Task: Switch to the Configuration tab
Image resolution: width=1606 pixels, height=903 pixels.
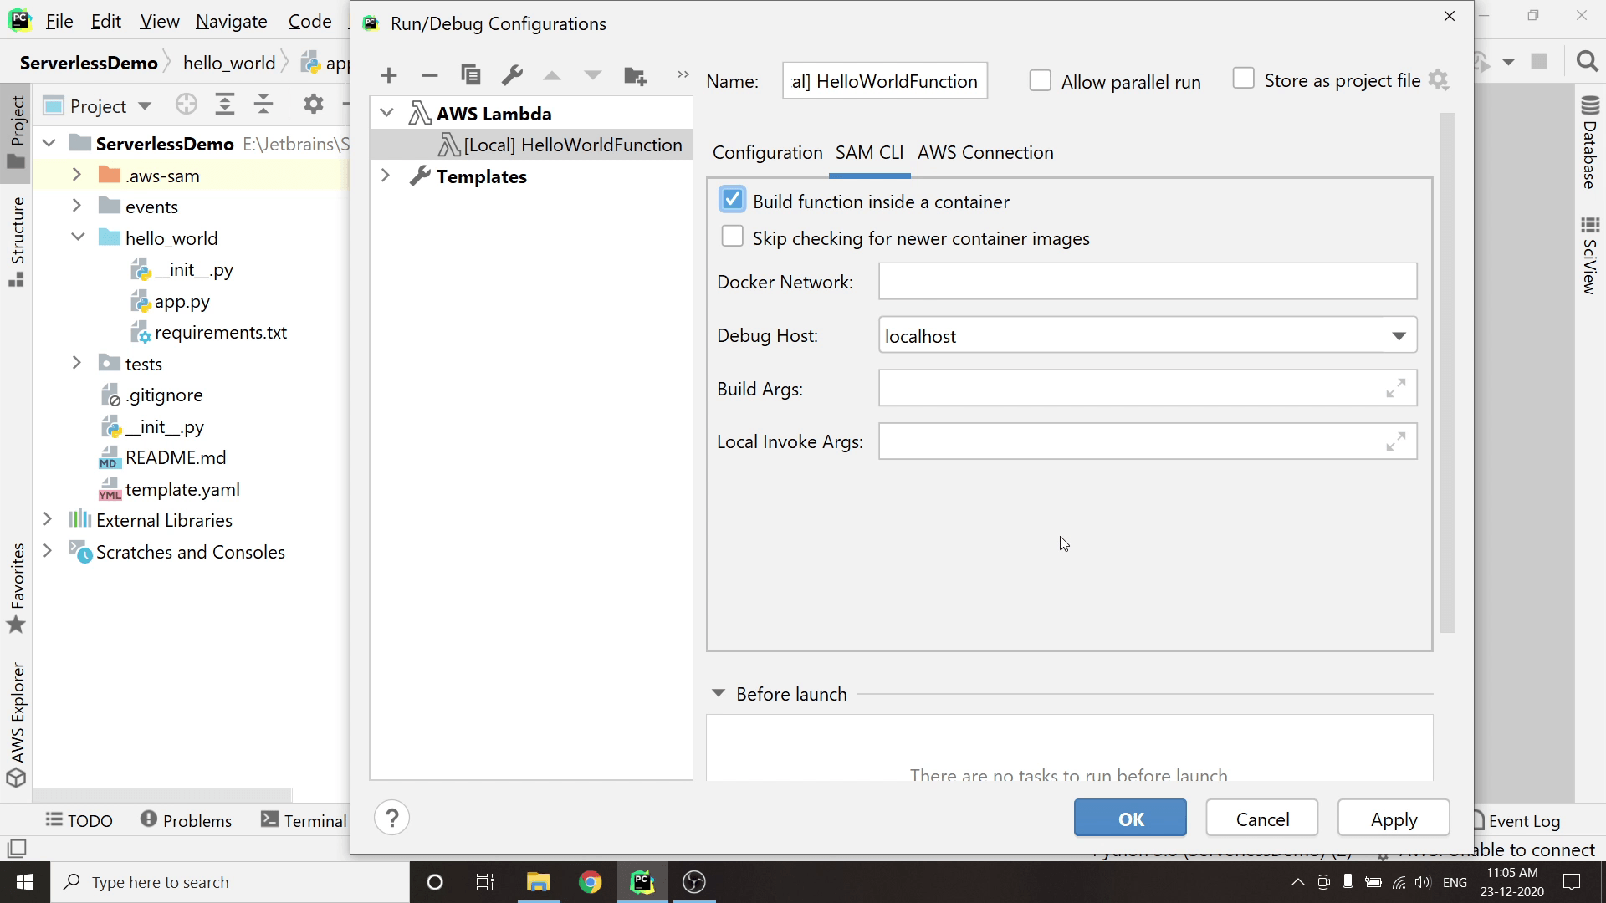Action: coord(767,153)
